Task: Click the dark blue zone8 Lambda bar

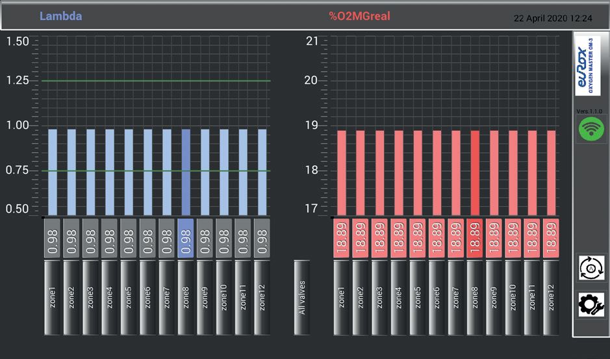Action: click(x=186, y=172)
